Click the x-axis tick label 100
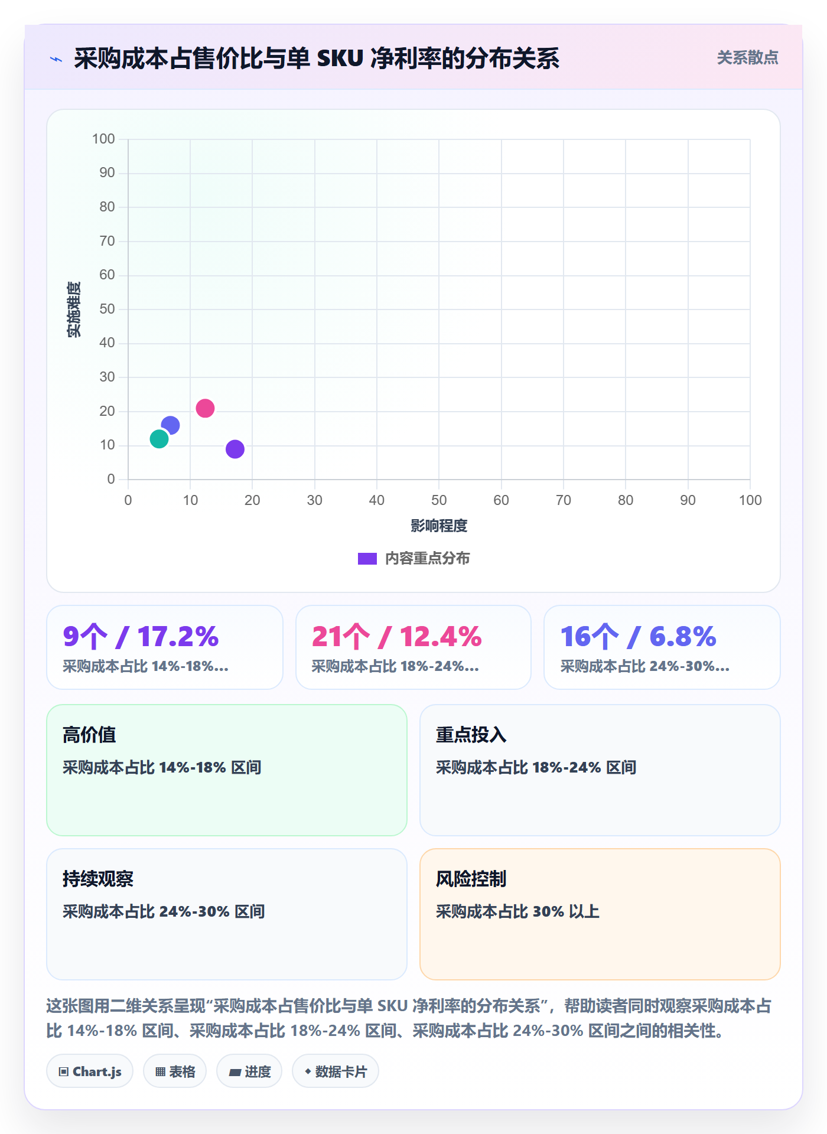This screenshot has height=1134, width=827. coord(750,500)
